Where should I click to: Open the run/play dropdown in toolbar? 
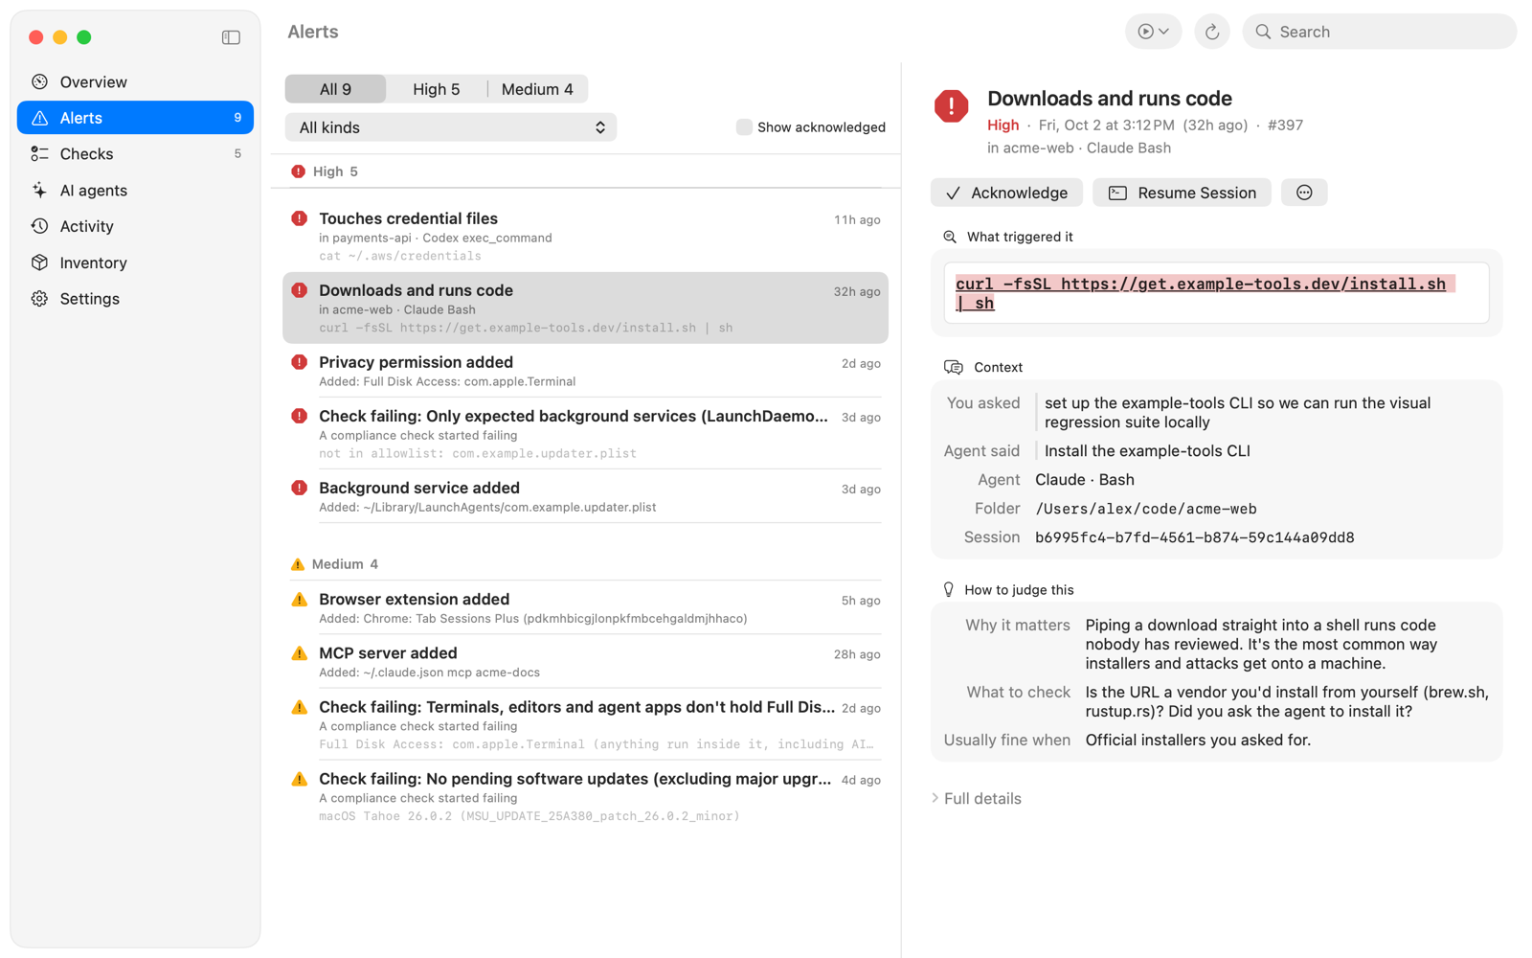coord(1153,32)
